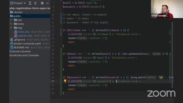Expand the css folder chevron
Screen dimensions: 183x103
coord(11,20)
